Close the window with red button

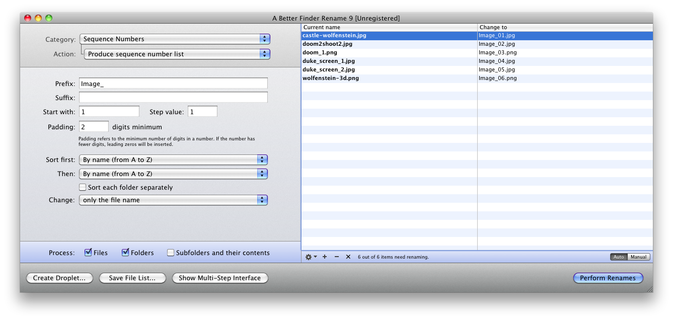click(28, 18)
